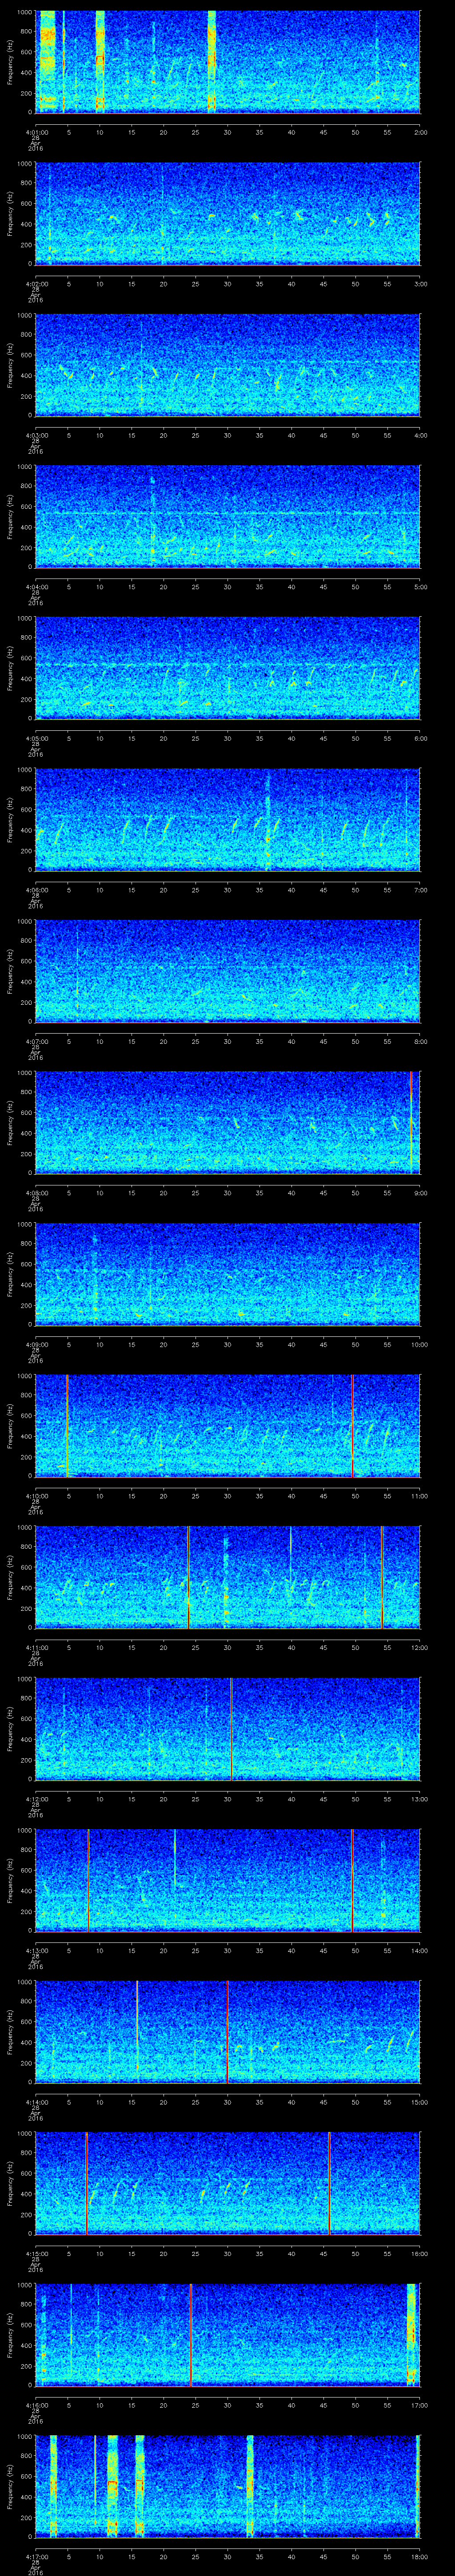Click the "4:09:00" start time label

click(36, 1344)
